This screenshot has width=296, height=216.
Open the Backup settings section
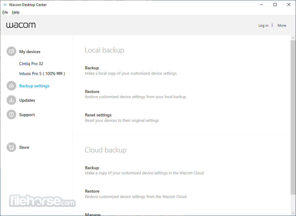click(x=34, y=86)
